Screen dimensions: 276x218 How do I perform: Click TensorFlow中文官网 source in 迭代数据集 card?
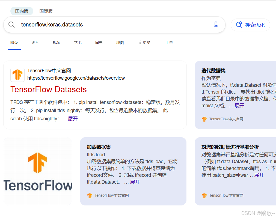coord(226,119)
